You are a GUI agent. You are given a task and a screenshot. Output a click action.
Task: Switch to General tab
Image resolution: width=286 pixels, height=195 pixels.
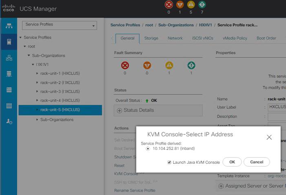click(x=127, y=38)
